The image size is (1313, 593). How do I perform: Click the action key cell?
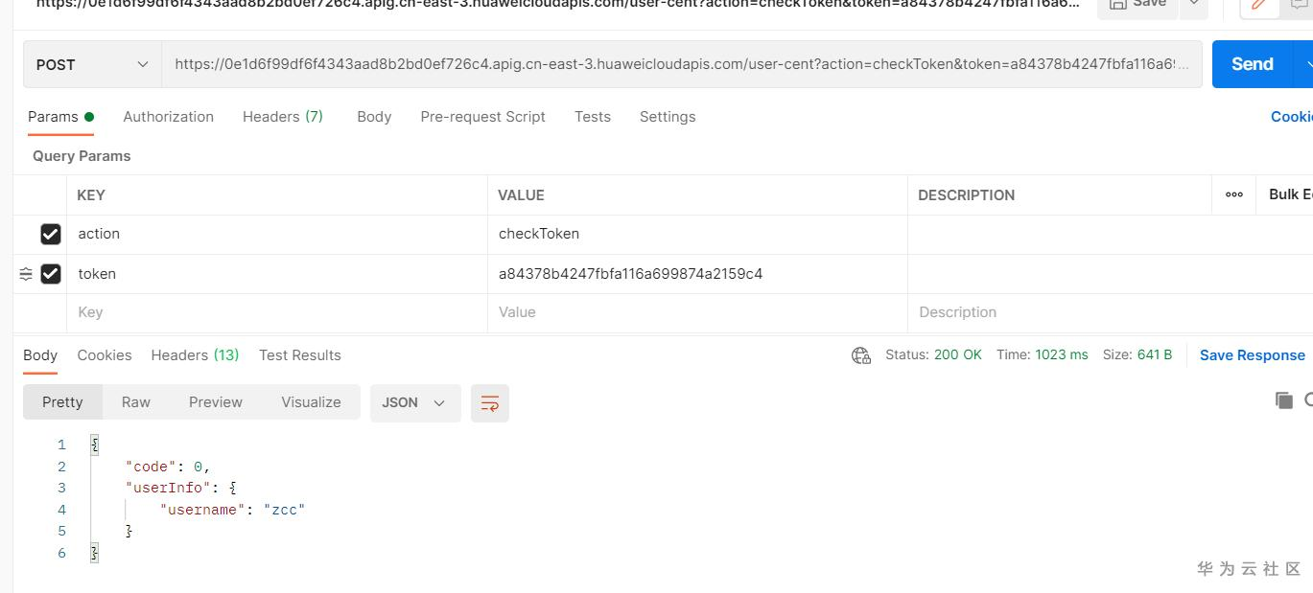[278, 234]
